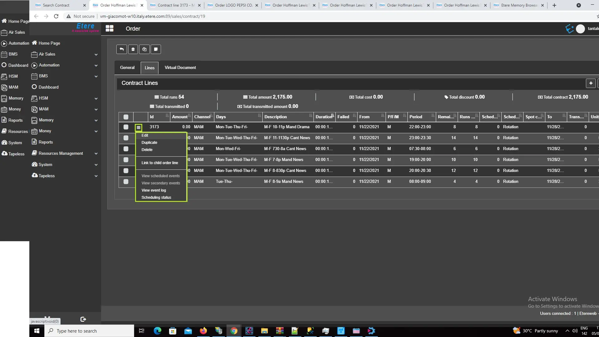Choose Duplicate from the context menu
This screenshot has height=337, width=599.
(149, 143)
